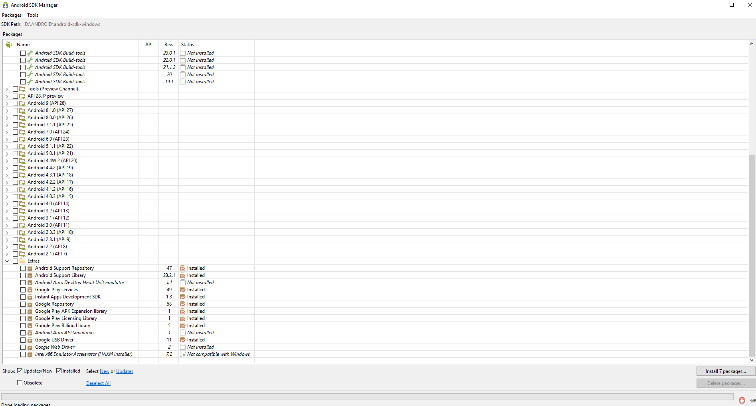
Task: Click the Tools (Preview Channel) folder icon
Action: coord(22,89)
